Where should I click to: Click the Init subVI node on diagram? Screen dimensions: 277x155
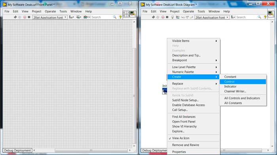coord(165,91)
